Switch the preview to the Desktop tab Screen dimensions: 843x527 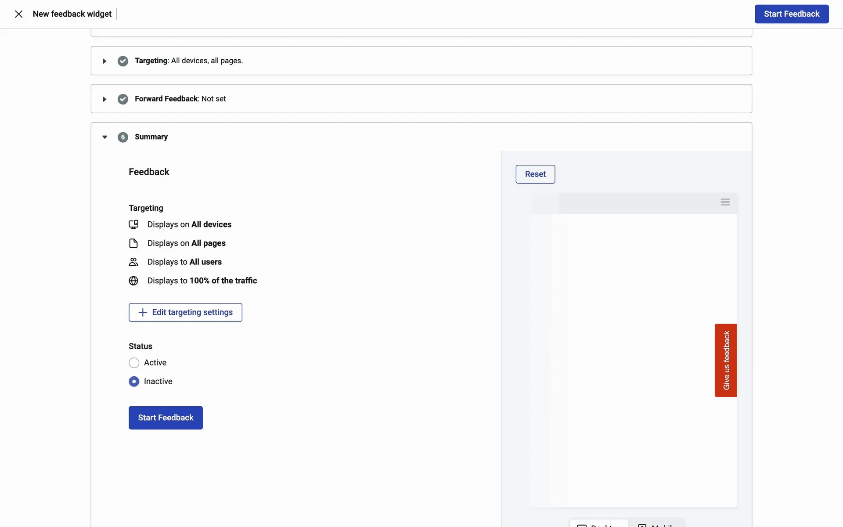(x=599, y=524)
